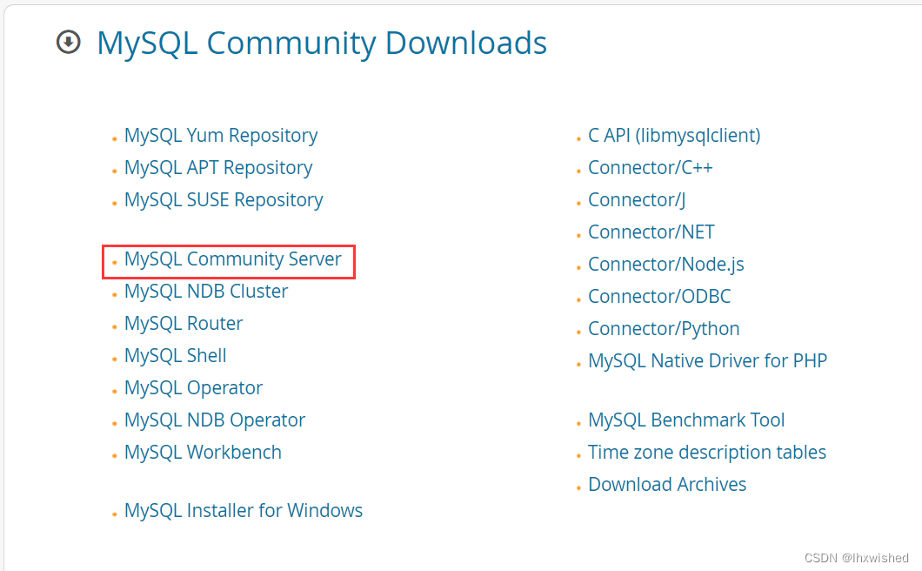
Task: Open the C API (libmysqlclient) link
Action: click(x=674, y=136)
